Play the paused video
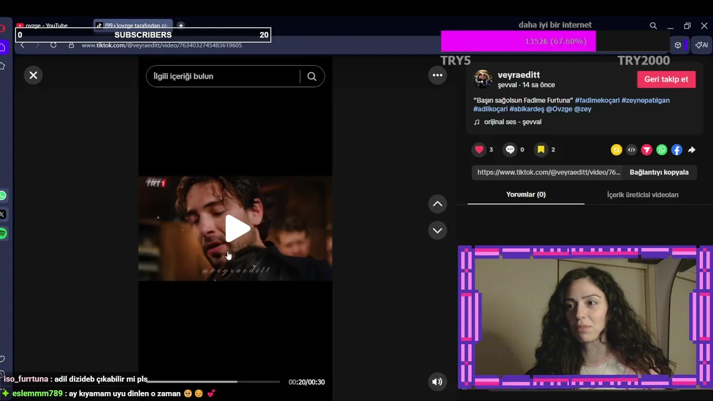The width and height of the screenshot is (713, 401). tap(237, 228)
